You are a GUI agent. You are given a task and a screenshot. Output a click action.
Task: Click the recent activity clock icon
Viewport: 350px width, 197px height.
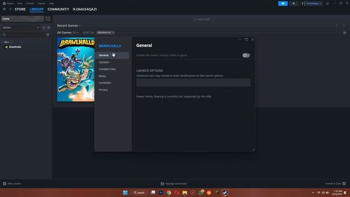click(44, 27)
